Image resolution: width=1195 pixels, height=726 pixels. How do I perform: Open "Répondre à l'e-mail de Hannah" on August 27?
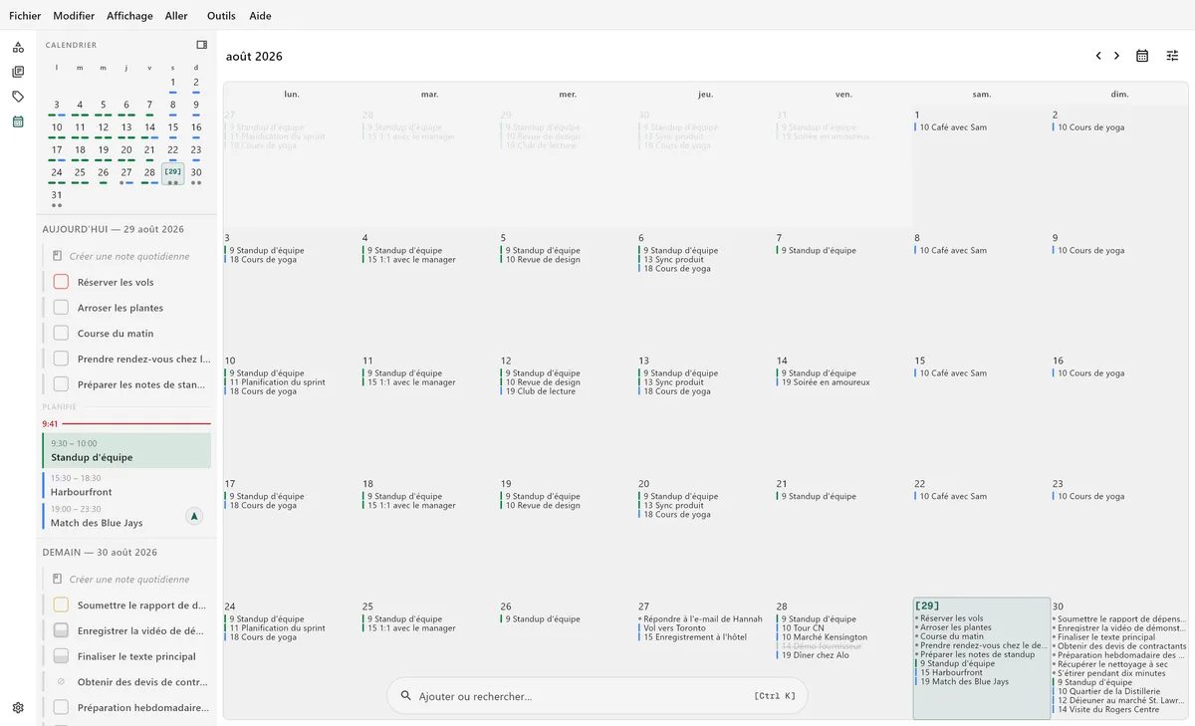click(x=701, y=619)
